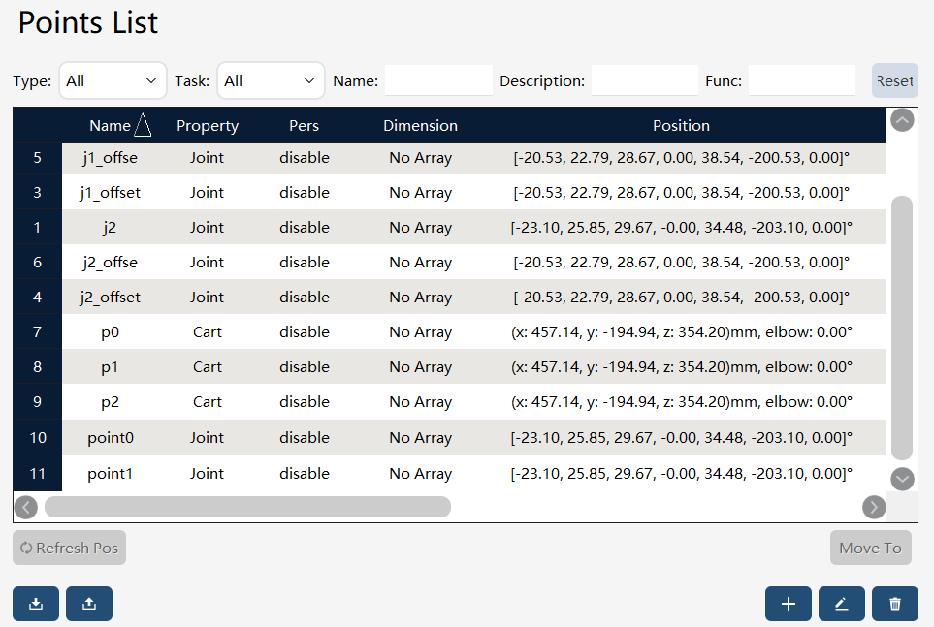Click the scroll-left arrow under the table

[26, 507]
